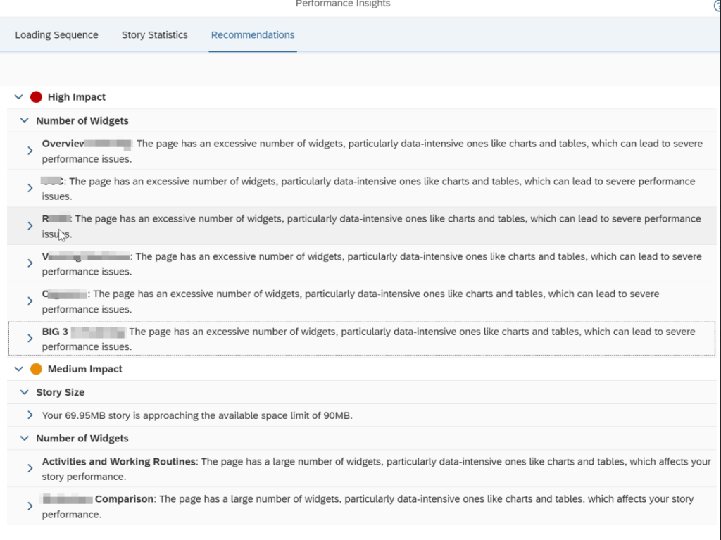Viewport: 721px width, 540px height.
Task: Switch to the Story Statistics tab
Action: coord(154,35)
